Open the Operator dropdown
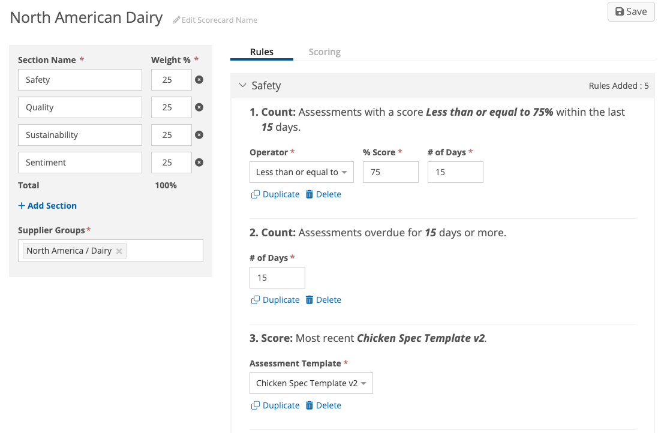 coord(301,172)
